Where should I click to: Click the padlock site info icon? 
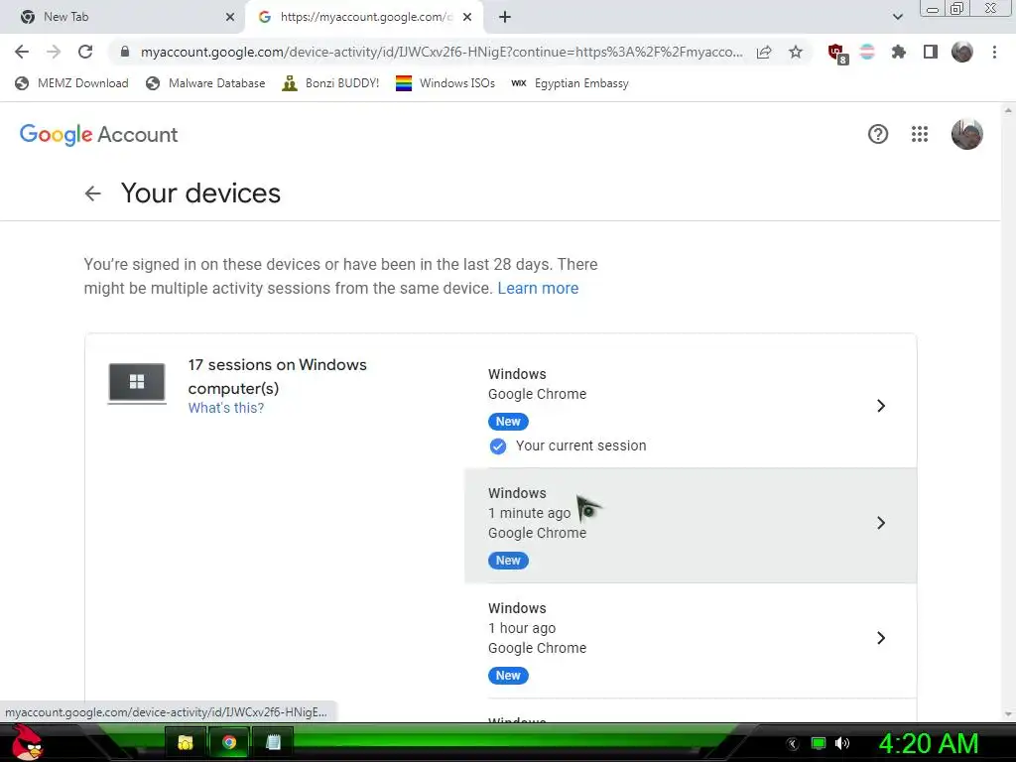pyautogui.click(x=125, y=52)
